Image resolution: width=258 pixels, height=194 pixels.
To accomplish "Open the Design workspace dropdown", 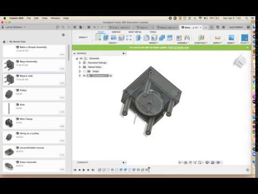I will coord(83,37).
